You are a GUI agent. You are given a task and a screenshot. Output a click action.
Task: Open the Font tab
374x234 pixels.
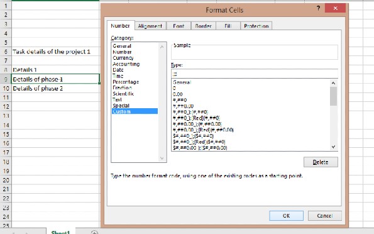coord(179,26)
